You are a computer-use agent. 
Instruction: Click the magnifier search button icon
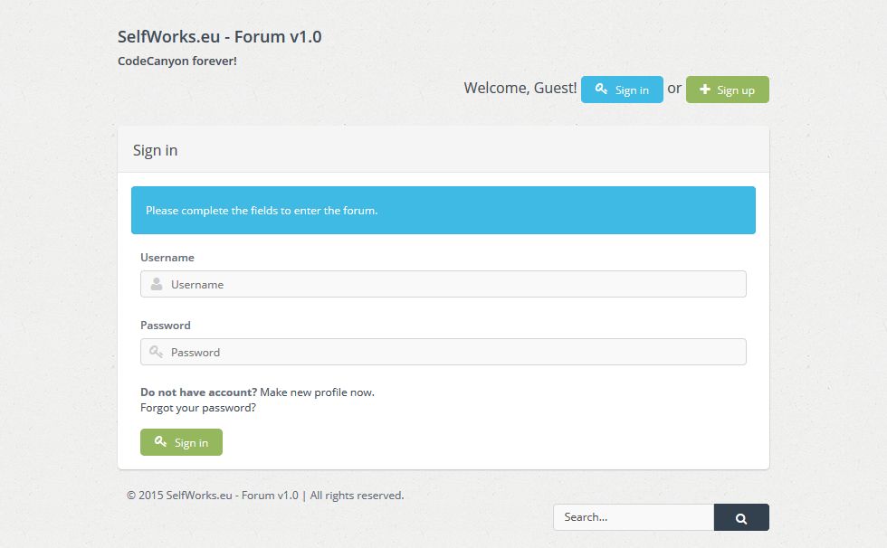pos(741,518)
